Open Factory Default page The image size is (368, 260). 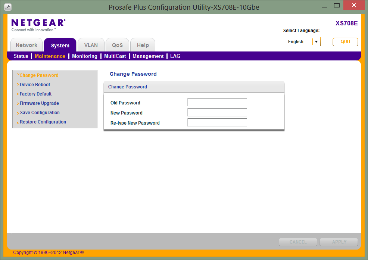pyautogui.click(x=36, y=94)
